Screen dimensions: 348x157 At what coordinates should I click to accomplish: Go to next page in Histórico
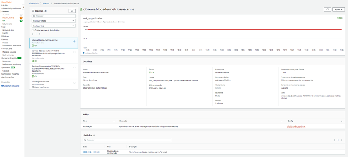point(342,140)
